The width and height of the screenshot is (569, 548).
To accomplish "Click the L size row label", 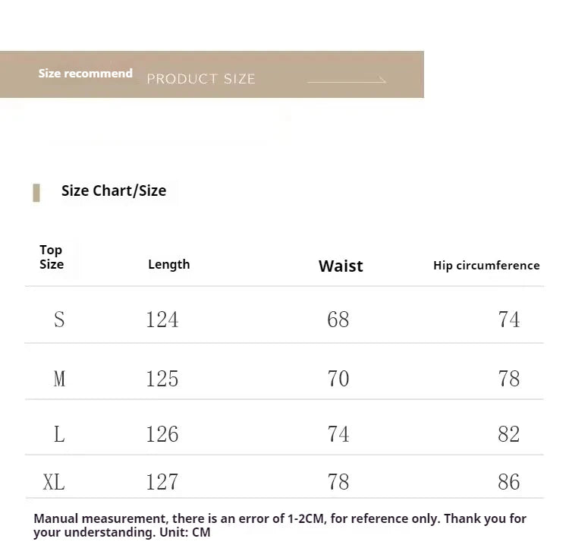I will [x=59, y=434].
